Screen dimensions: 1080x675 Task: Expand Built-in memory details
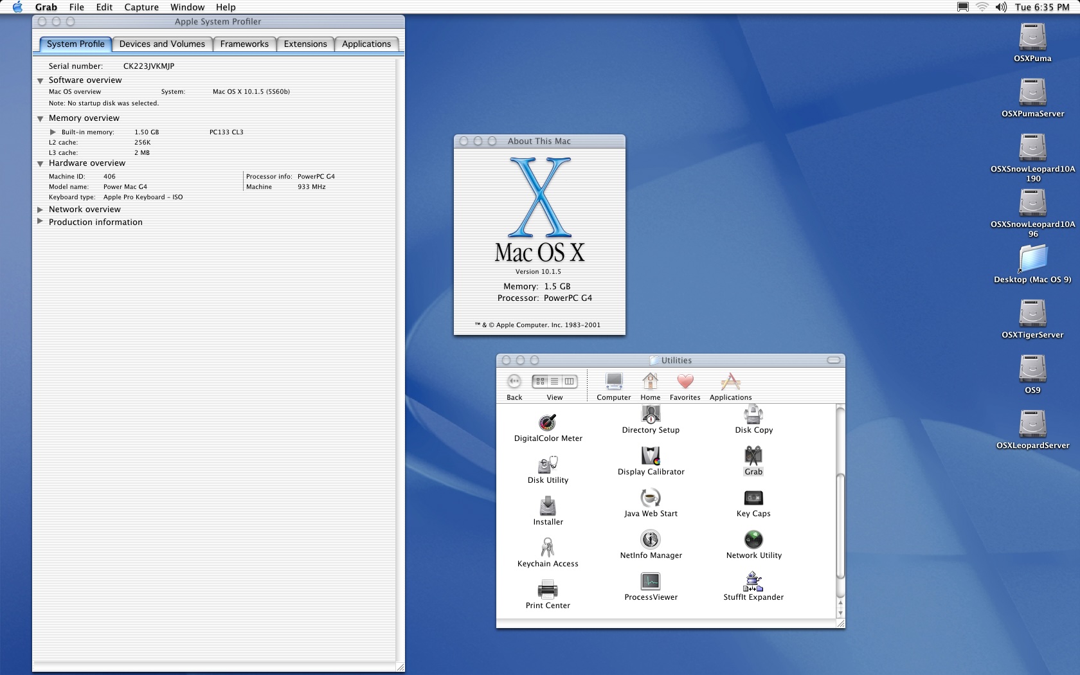click(x=53, y=132)
